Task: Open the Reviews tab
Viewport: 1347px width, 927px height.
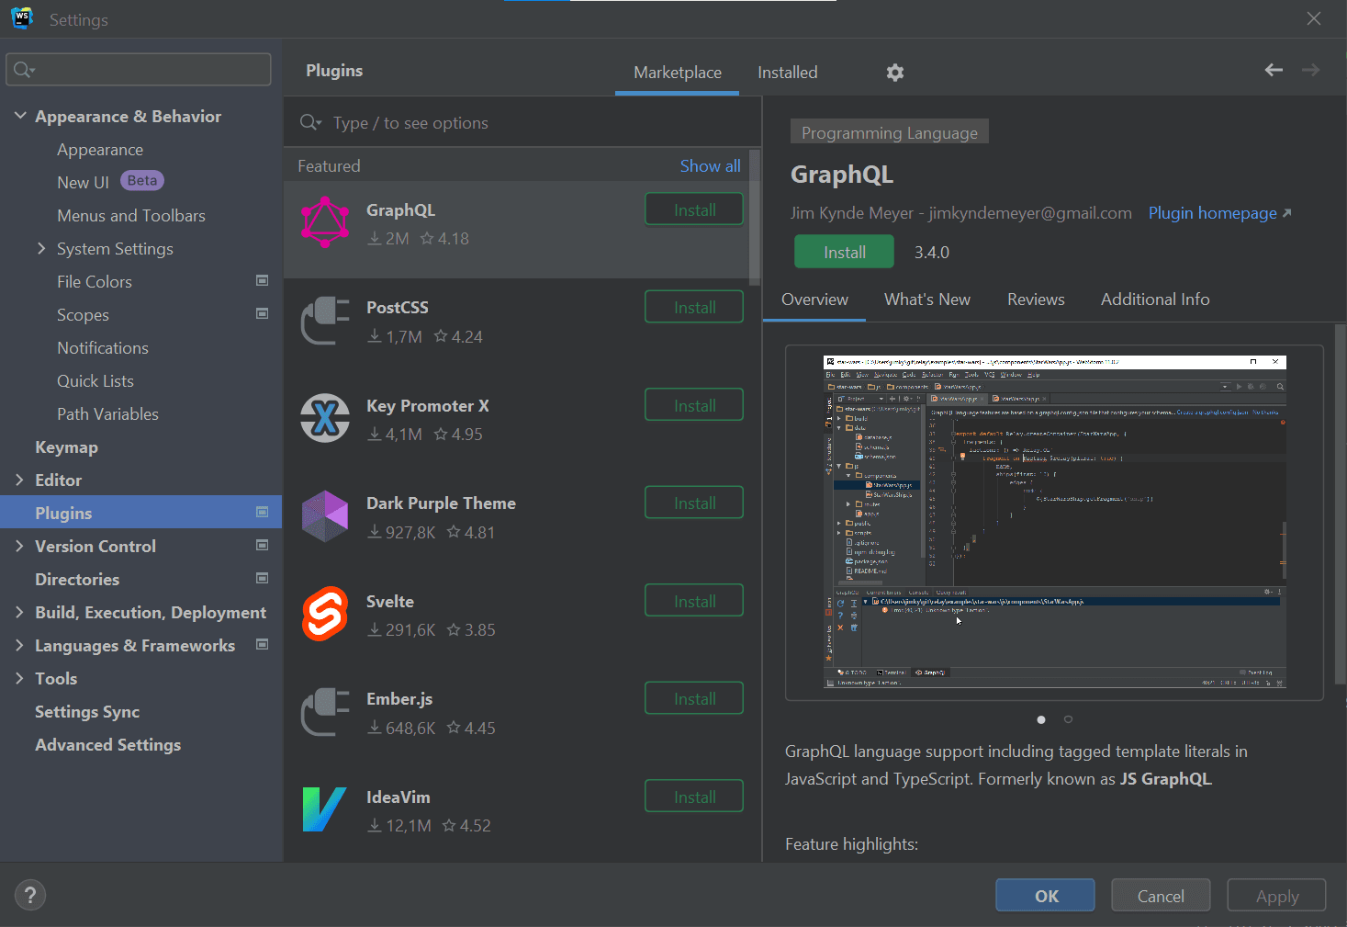Action: [1036, 300]
